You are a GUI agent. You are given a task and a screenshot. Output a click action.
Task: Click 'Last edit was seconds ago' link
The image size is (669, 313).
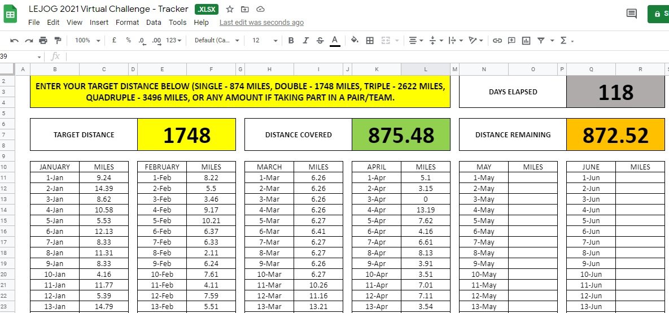tap(261, 23)
